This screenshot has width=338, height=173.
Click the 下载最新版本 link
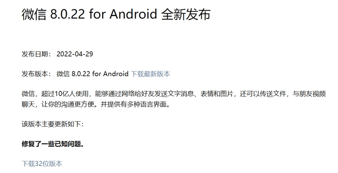click(150, 74)
